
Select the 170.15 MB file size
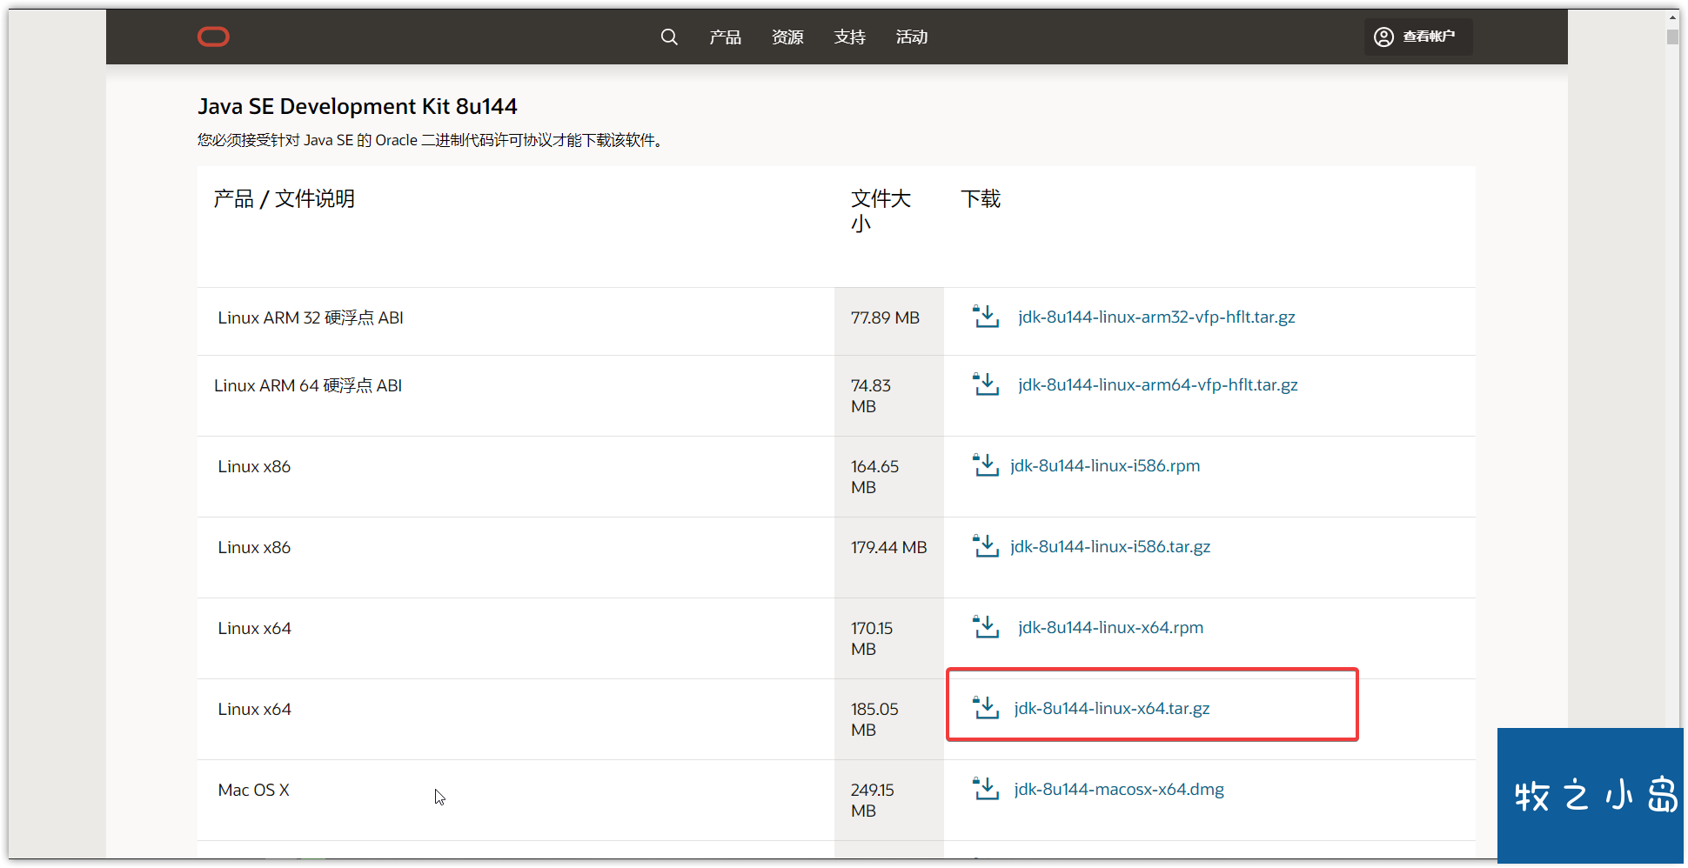point(872,638)
